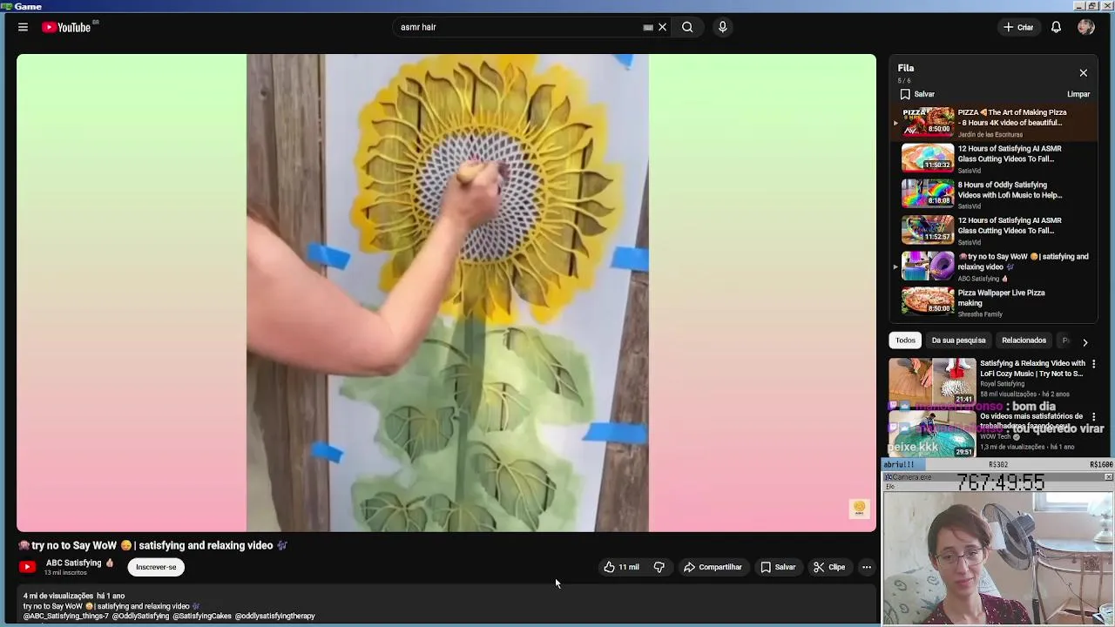Open @ABC_Satisfying_things-7 link in description
The image size is (1115, 627).
66,616
